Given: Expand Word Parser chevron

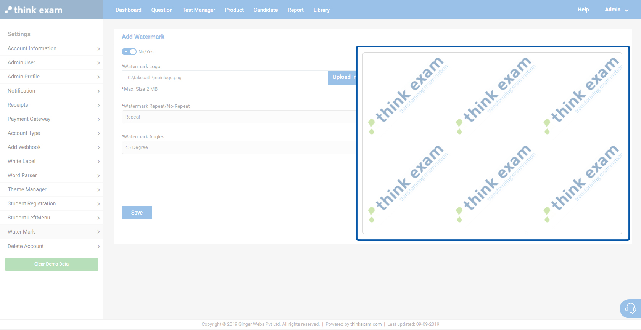Looking at the screenshot, I should tap(98, 176).
